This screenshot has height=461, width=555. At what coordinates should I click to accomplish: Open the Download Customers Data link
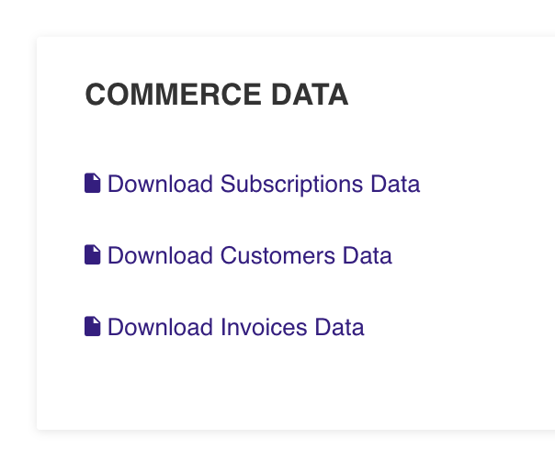tap(238, 255)
